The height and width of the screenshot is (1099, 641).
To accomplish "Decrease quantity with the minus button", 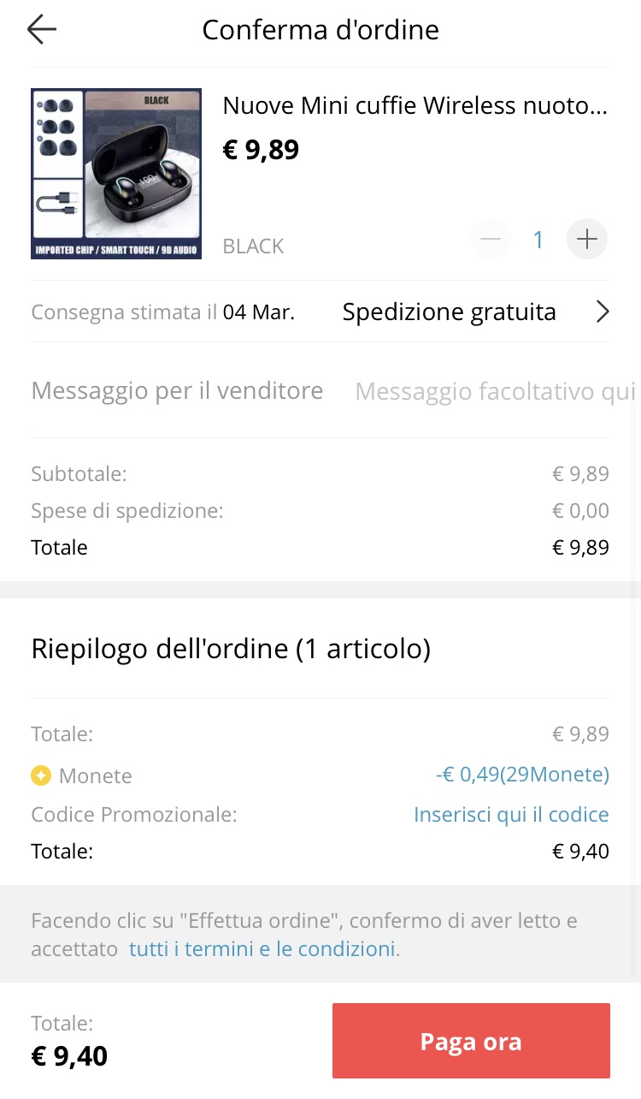I will (491, 240).
